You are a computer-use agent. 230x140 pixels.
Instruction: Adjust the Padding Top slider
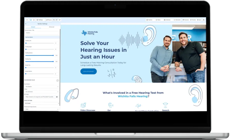(40, 61)
